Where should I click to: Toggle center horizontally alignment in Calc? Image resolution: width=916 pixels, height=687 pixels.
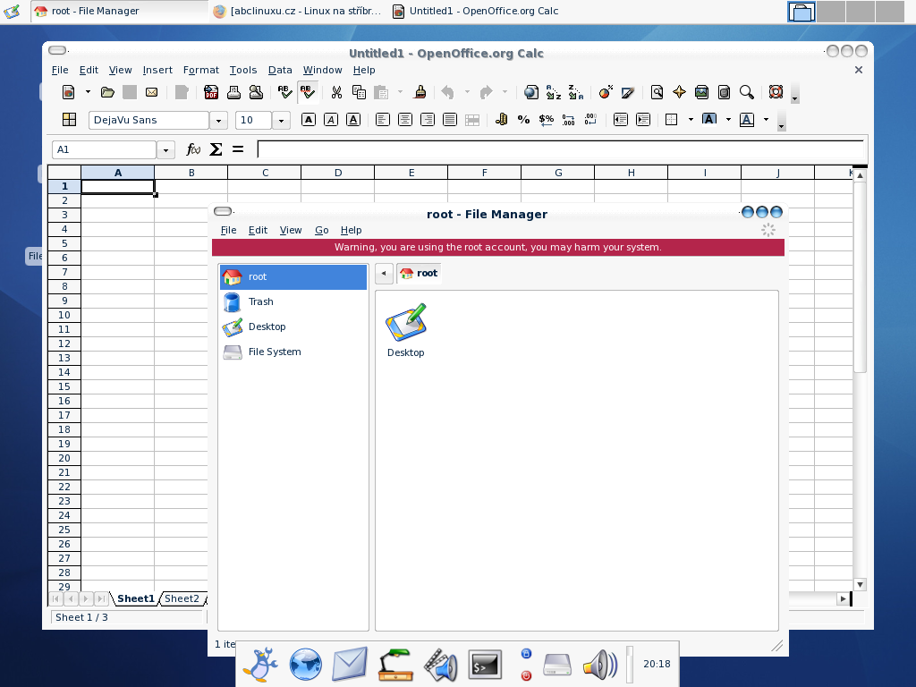pyautogui.click(x=405, y=120)
